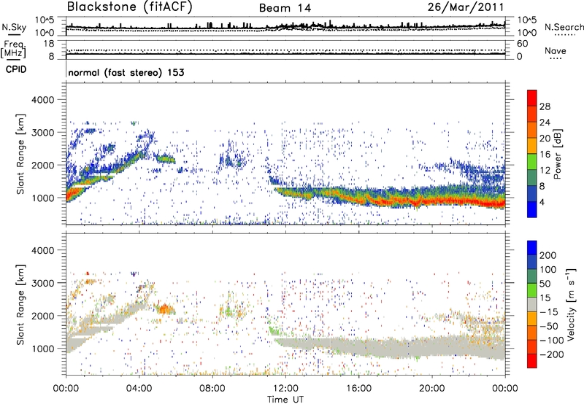Click the date 26/Mar/2011
This screenshot has width=584, height=404.
466,7
